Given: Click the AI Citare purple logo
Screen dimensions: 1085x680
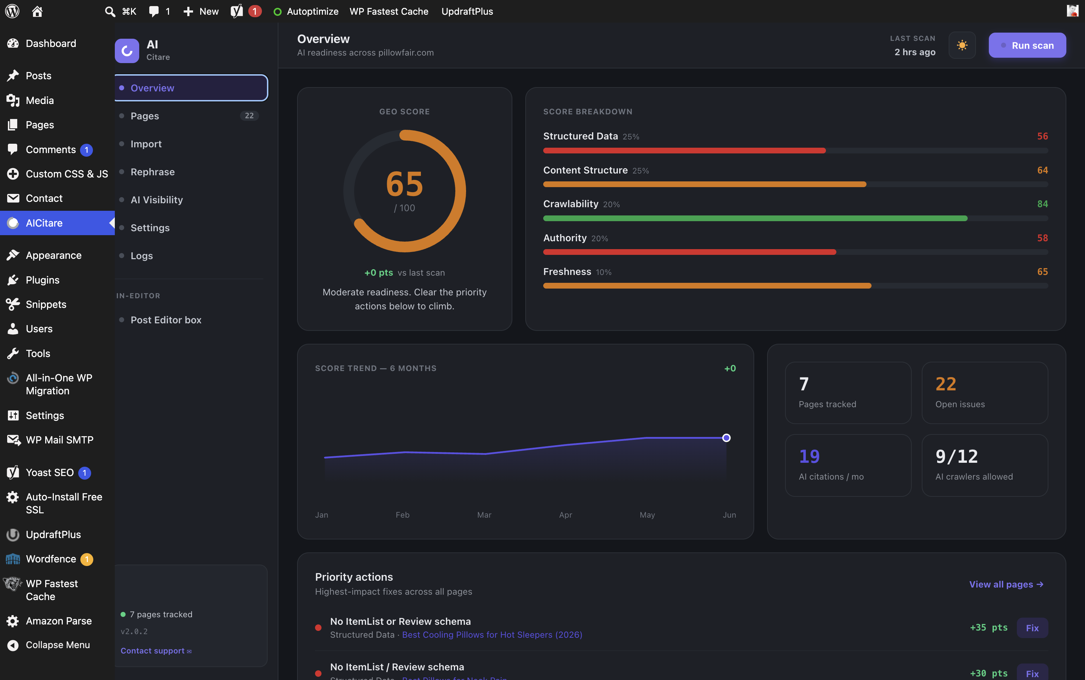Looking at the screenshot, I should 127,51.
